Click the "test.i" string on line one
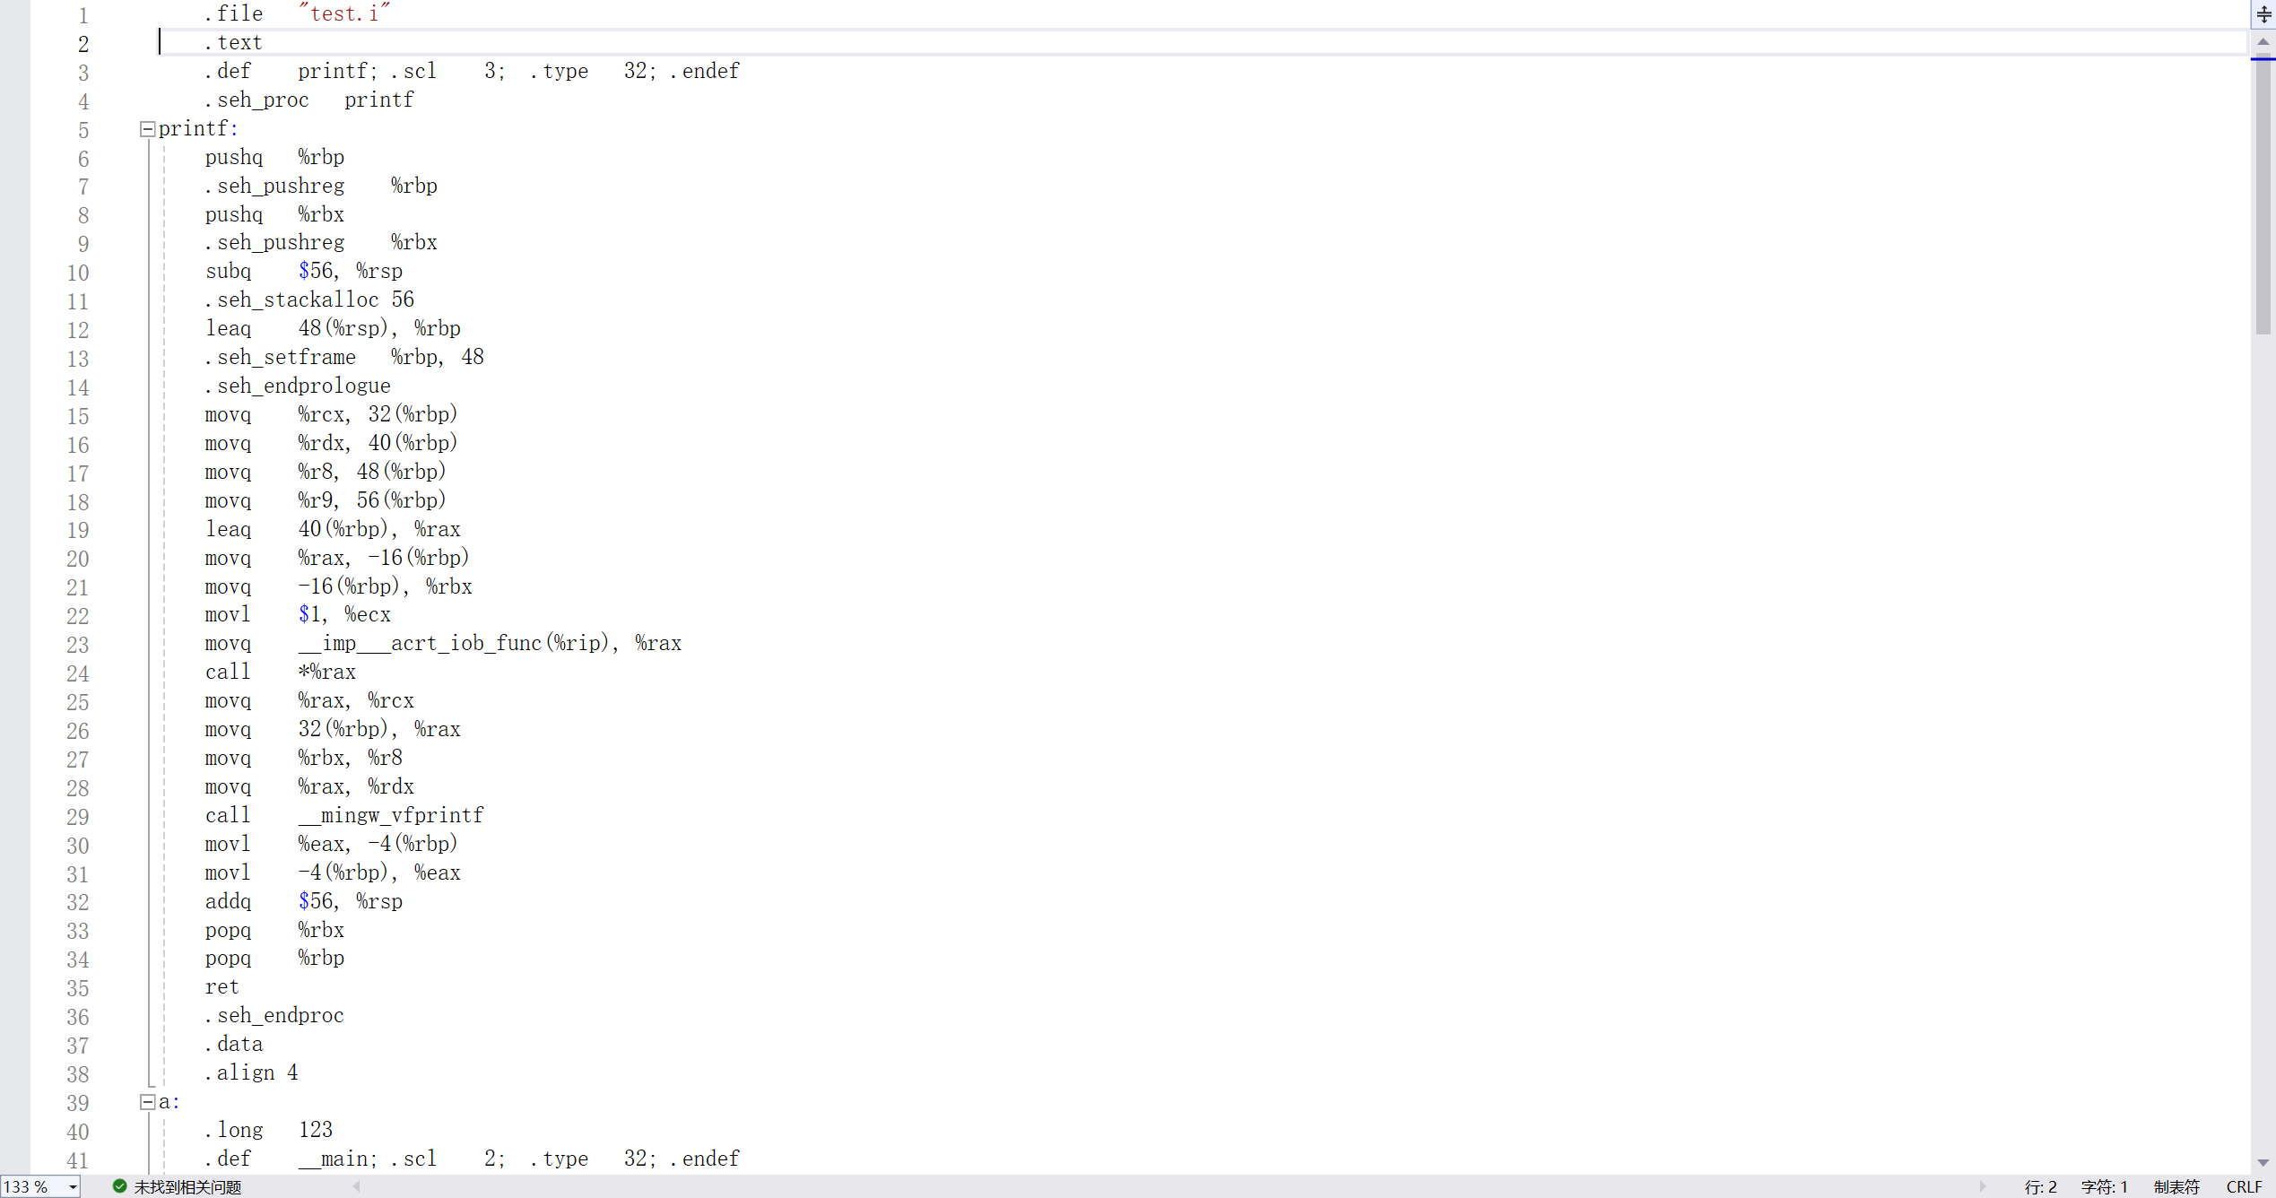Viewport: 2276px width, 1198px height. pyautogui.click(x=344, y=13)
